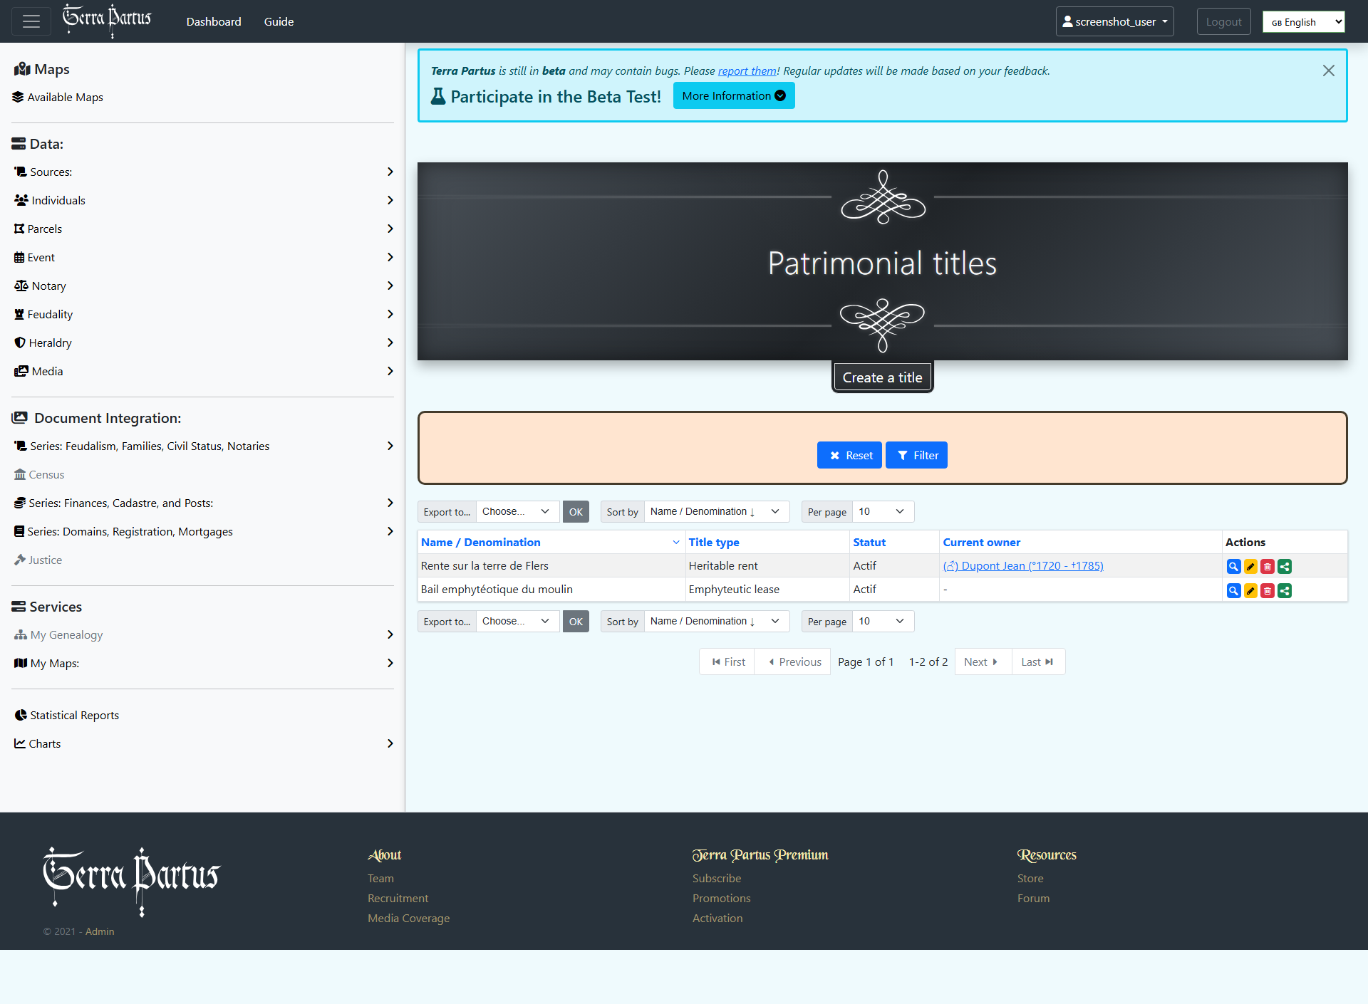1368x1004 pixels.
Task: Edit the Rente sur la terre de Flers title
Action: 1250,567
